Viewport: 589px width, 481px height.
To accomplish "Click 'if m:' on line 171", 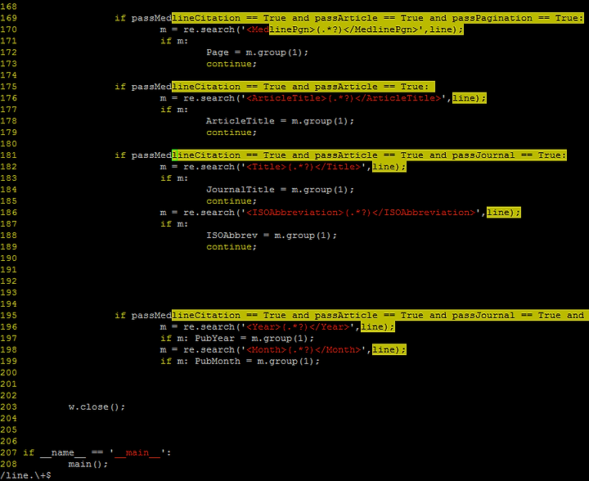I will click(x=174, y=41).
